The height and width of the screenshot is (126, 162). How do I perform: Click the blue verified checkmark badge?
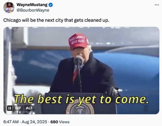[51, 5]
